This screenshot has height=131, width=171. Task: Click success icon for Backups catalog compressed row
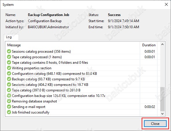pyautogui.click(x=9, y=79)
